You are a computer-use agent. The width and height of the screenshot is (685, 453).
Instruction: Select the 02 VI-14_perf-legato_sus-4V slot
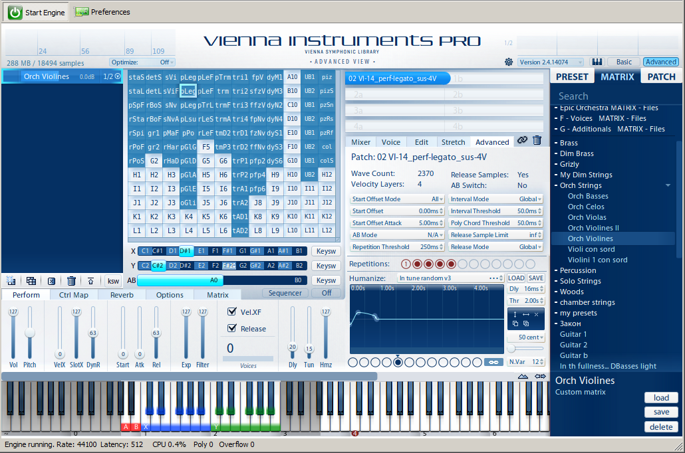pyautogui.click(x=398, y=78)
